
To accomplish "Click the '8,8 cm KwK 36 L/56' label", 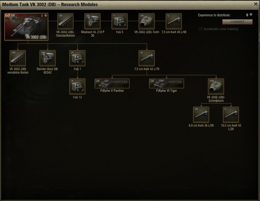I will coord(201,125).
